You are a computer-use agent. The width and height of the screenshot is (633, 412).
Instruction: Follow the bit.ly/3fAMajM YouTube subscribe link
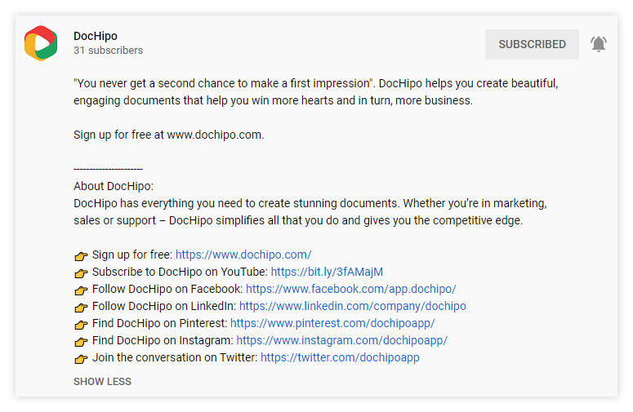coord(327,272)
